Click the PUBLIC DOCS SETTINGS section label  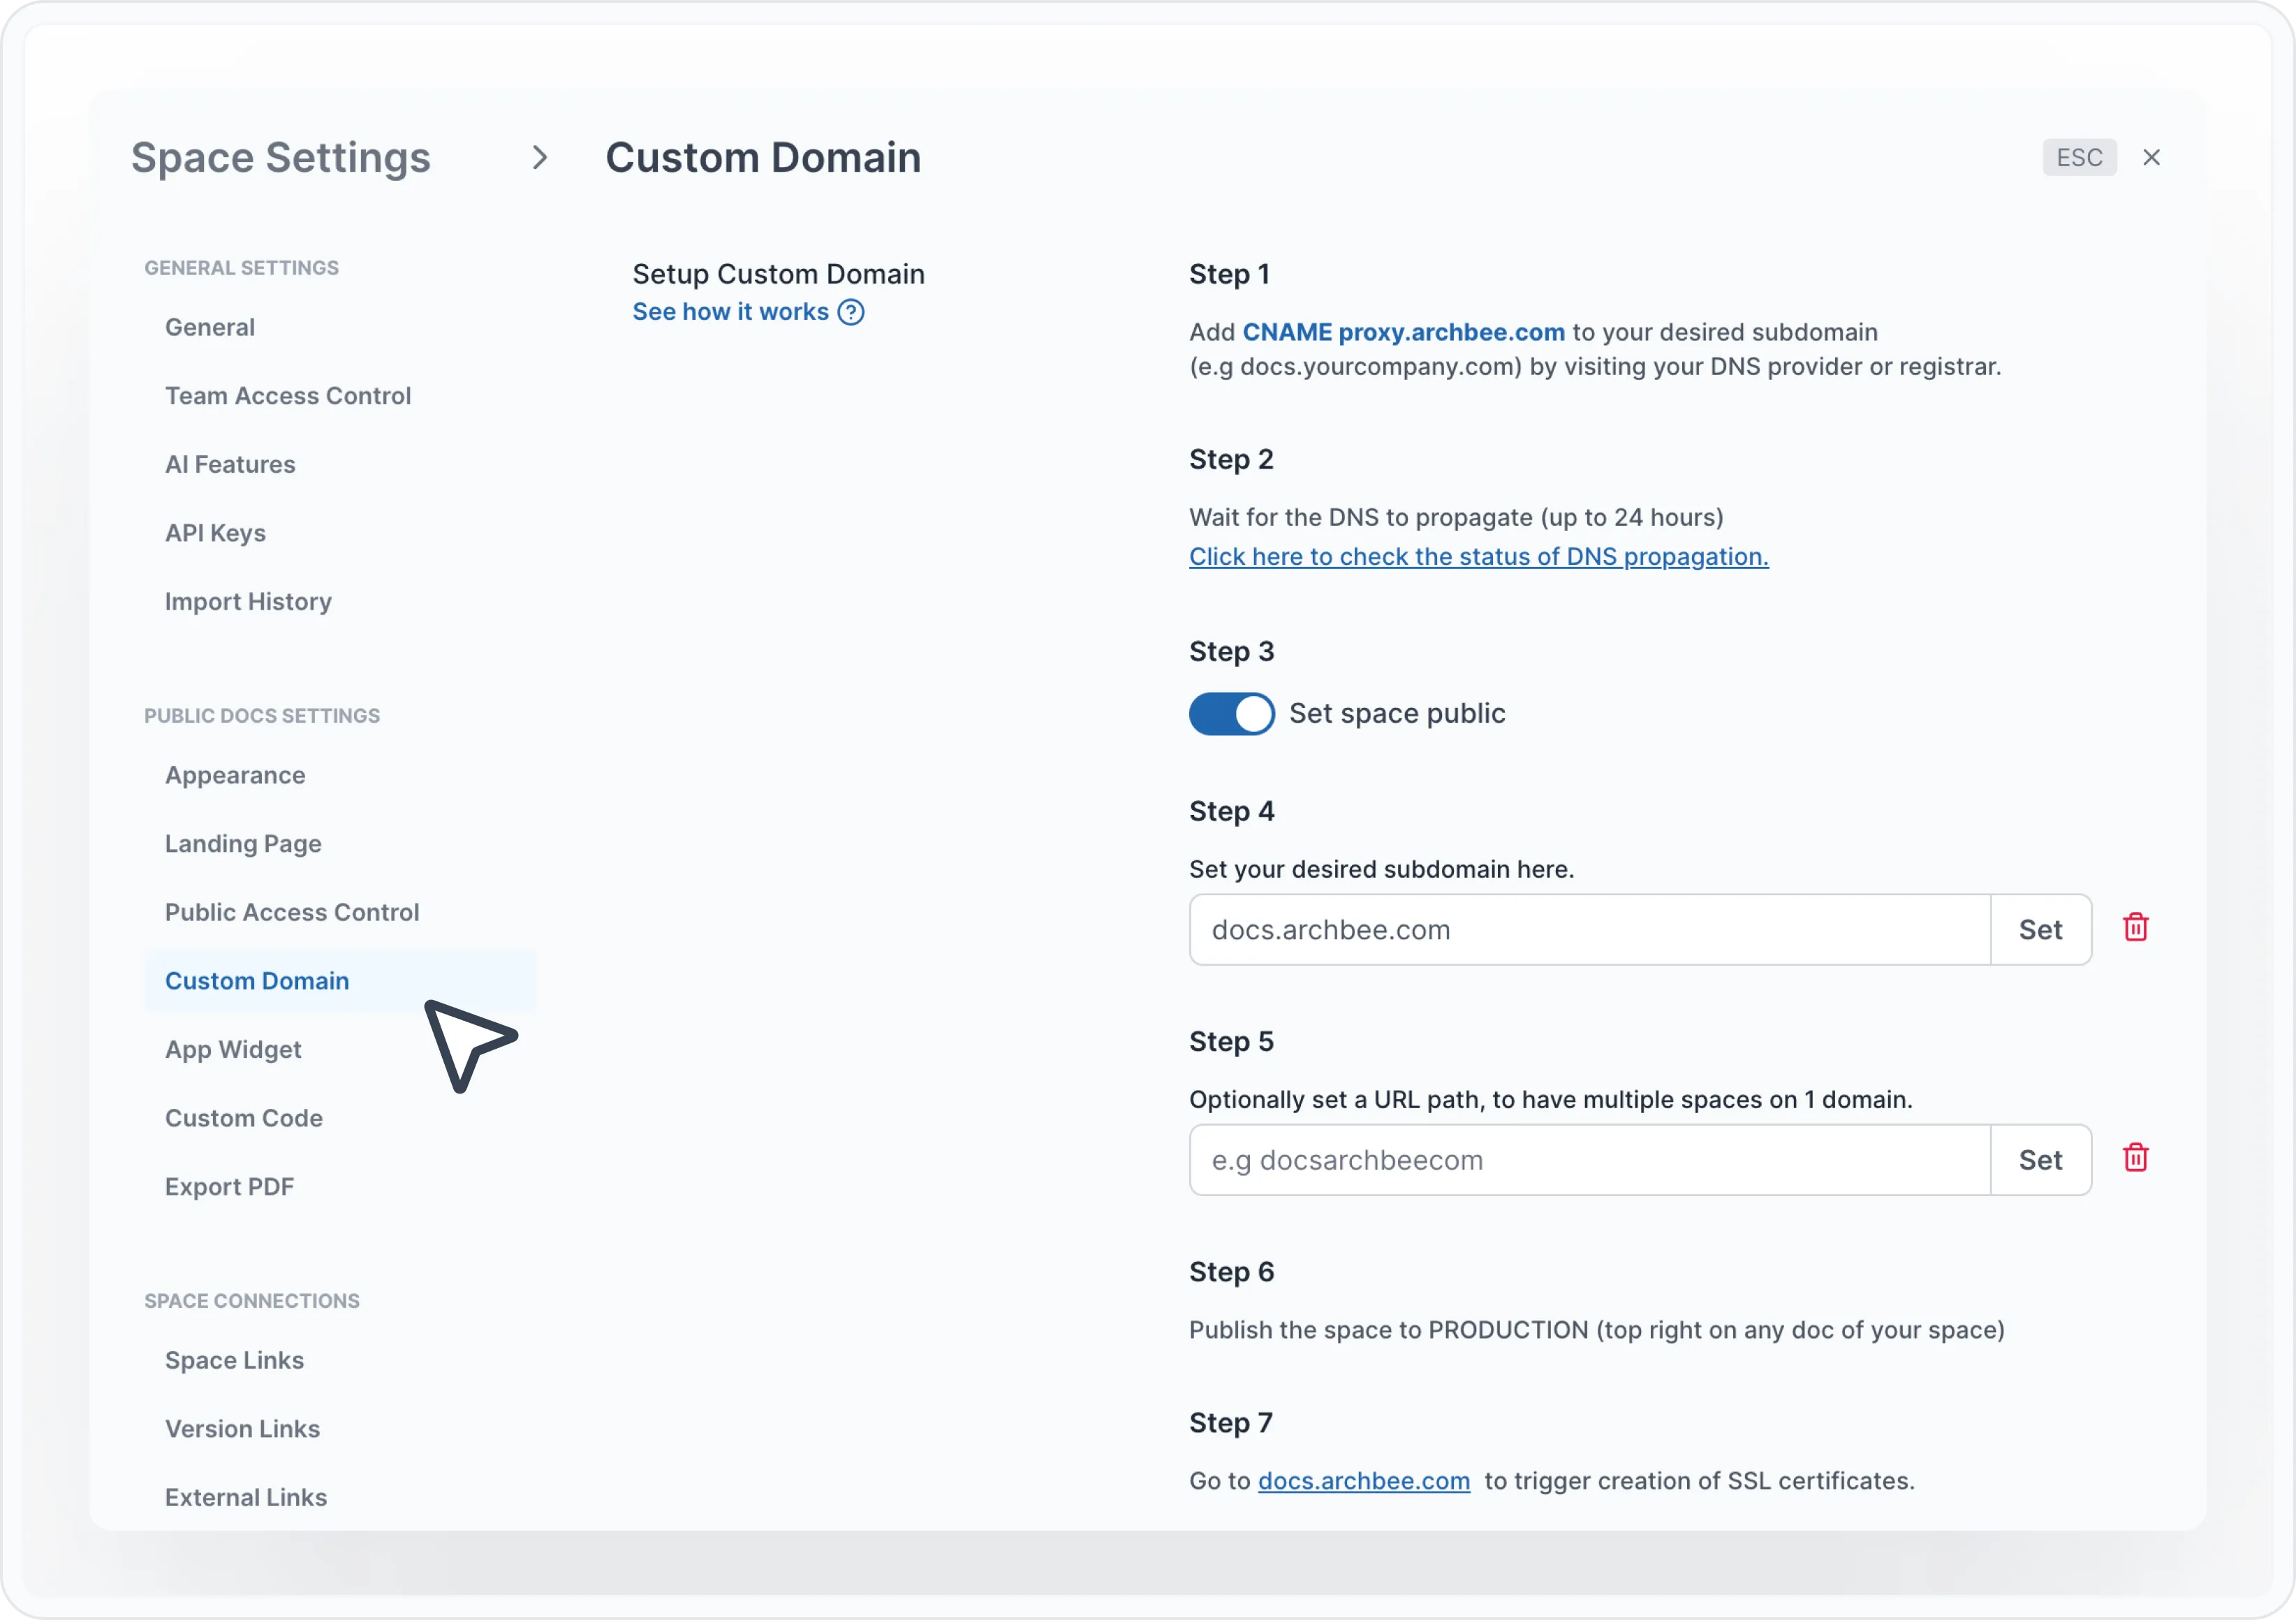tap(262, 716)
